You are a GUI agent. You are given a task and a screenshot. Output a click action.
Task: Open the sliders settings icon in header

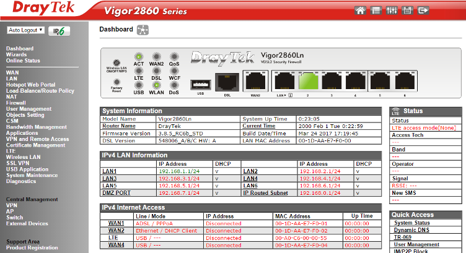click(x=392, y=11)
